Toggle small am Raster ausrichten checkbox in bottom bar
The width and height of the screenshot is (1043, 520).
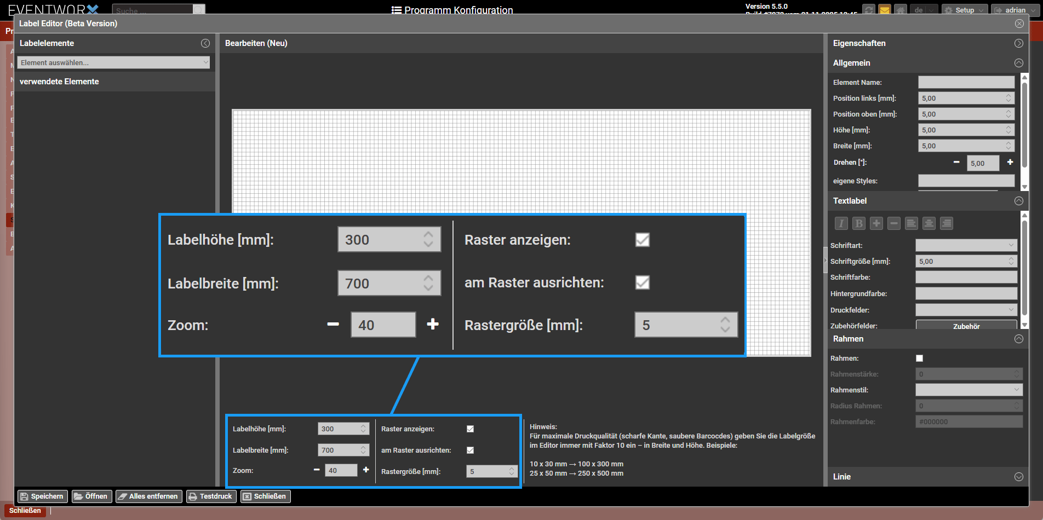470,450
